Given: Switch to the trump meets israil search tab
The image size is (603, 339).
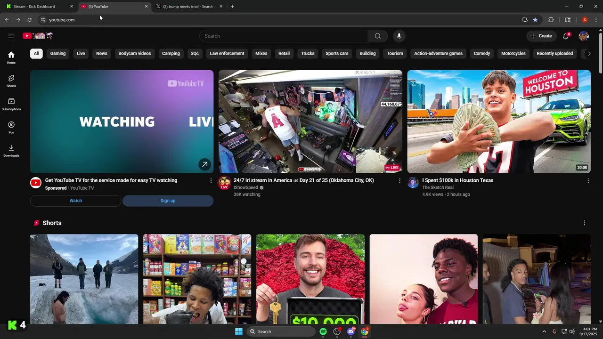Looking at the screenshot, I should [188, 7].
